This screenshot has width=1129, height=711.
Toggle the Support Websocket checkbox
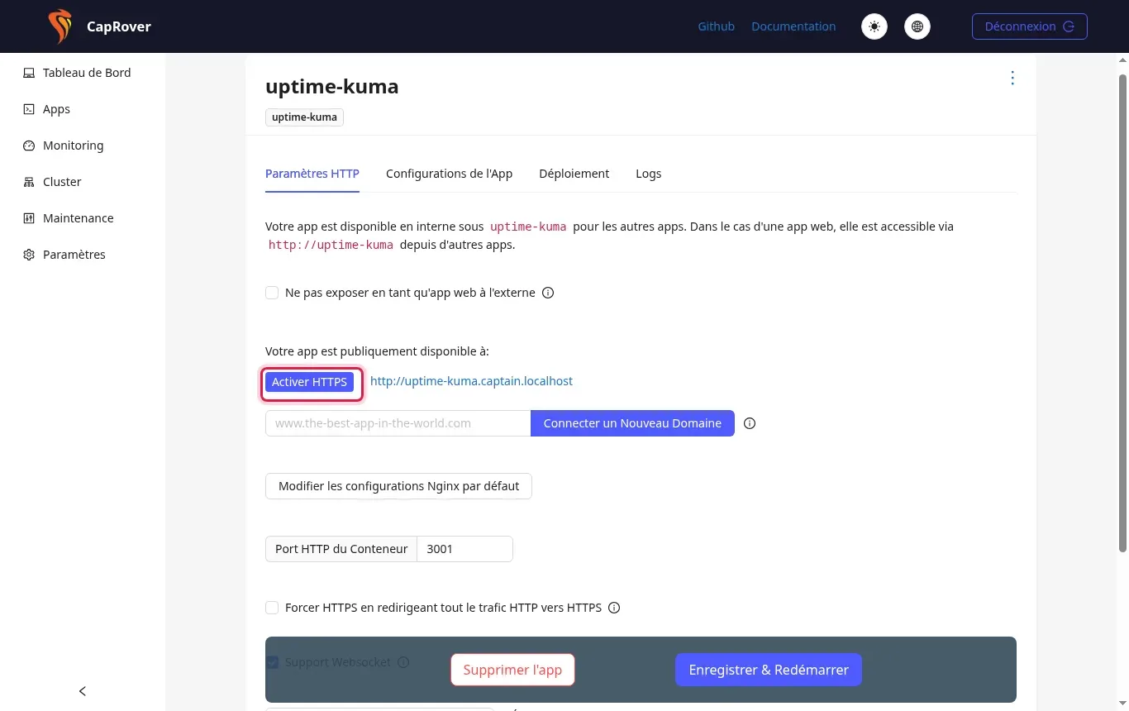tap(272, 662)
